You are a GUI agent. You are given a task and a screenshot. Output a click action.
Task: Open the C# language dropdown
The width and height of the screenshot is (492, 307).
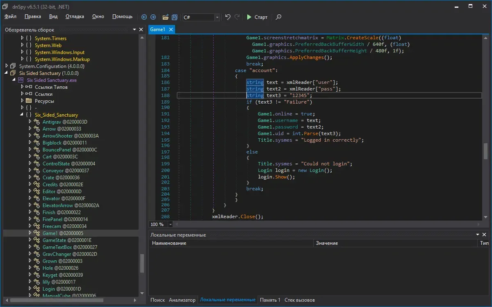[217, 17]
